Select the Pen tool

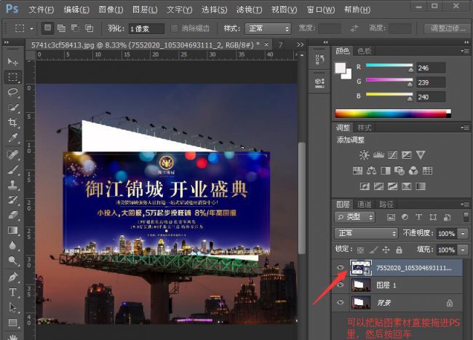tap(12, 277)
